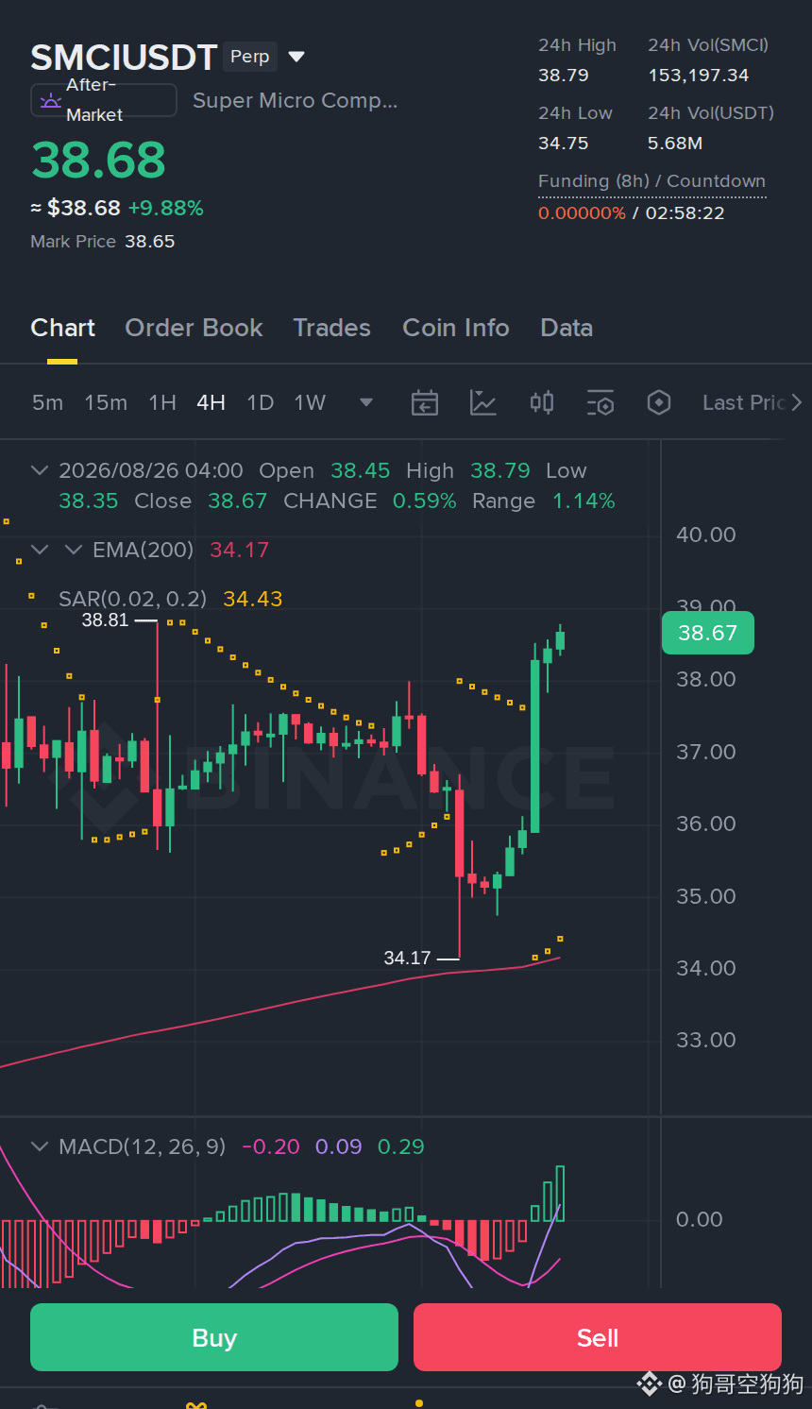The height and width of the screenshot is (1409, 812).
Task: Switch to the Chart tab
Action: click(62, 328)
